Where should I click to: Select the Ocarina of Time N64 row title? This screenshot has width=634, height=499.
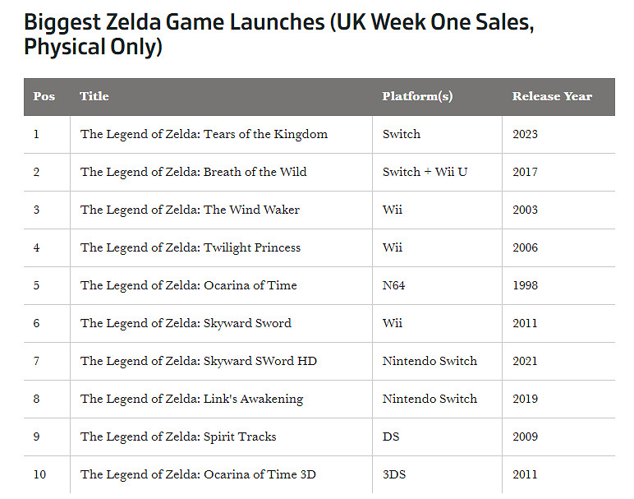(x=189, y=285)
